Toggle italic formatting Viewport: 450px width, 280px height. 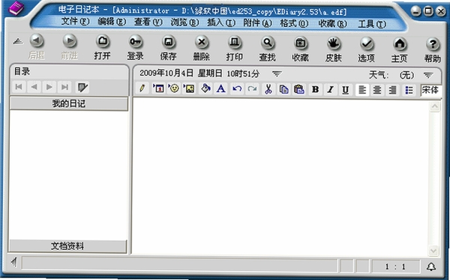coord(330,90)
